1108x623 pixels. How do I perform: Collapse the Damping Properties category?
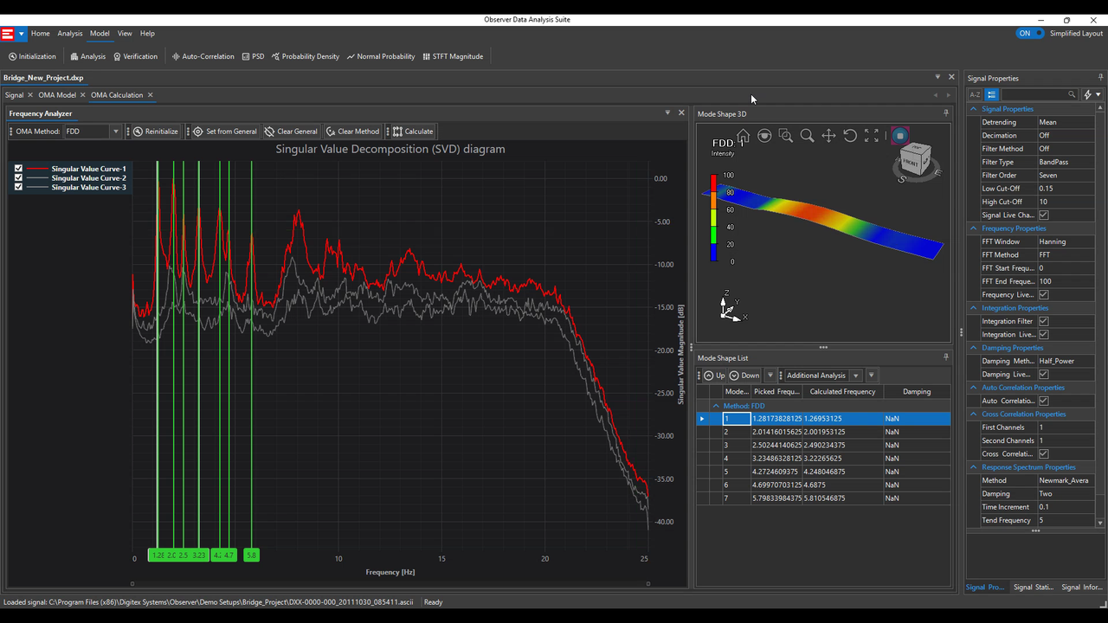coord(973,348)
